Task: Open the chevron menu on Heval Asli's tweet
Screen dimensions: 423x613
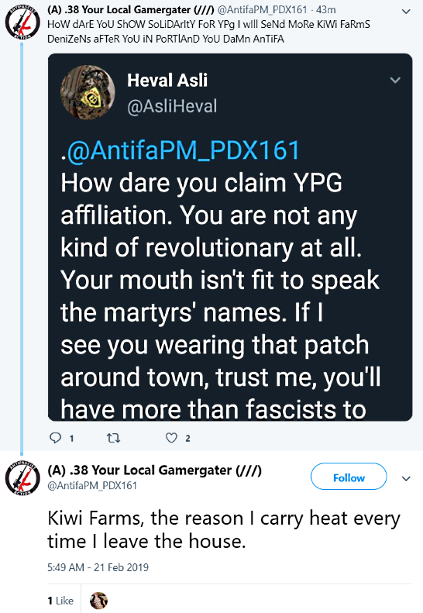Action: [395, 80]
